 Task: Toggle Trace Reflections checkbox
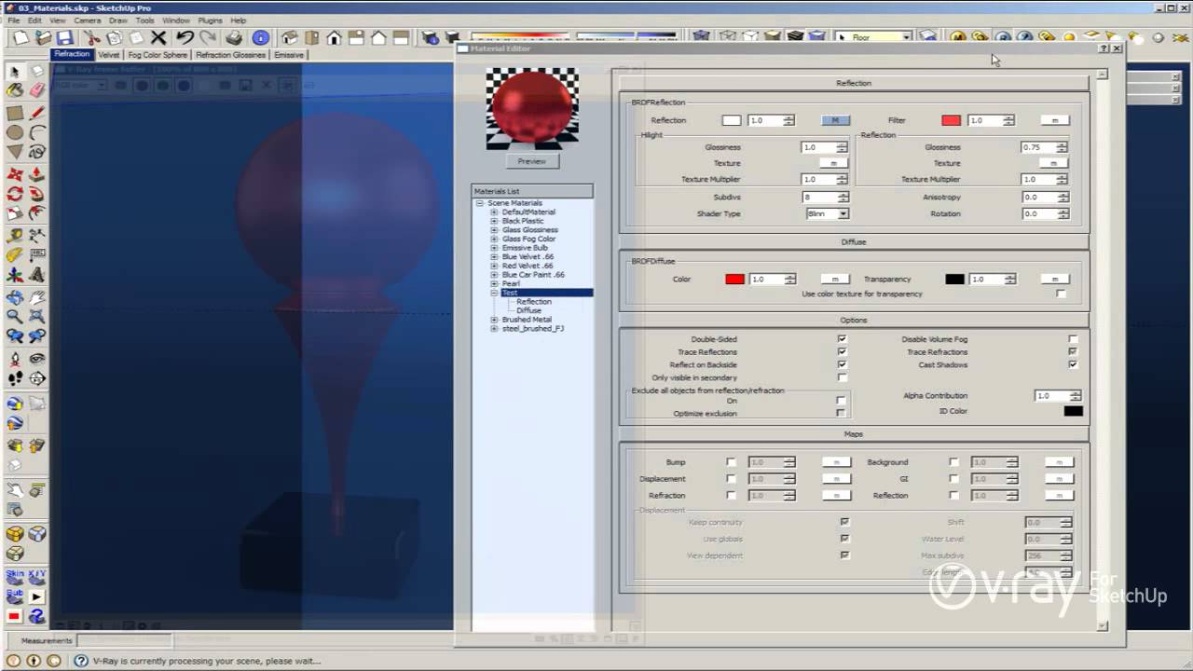842,352
